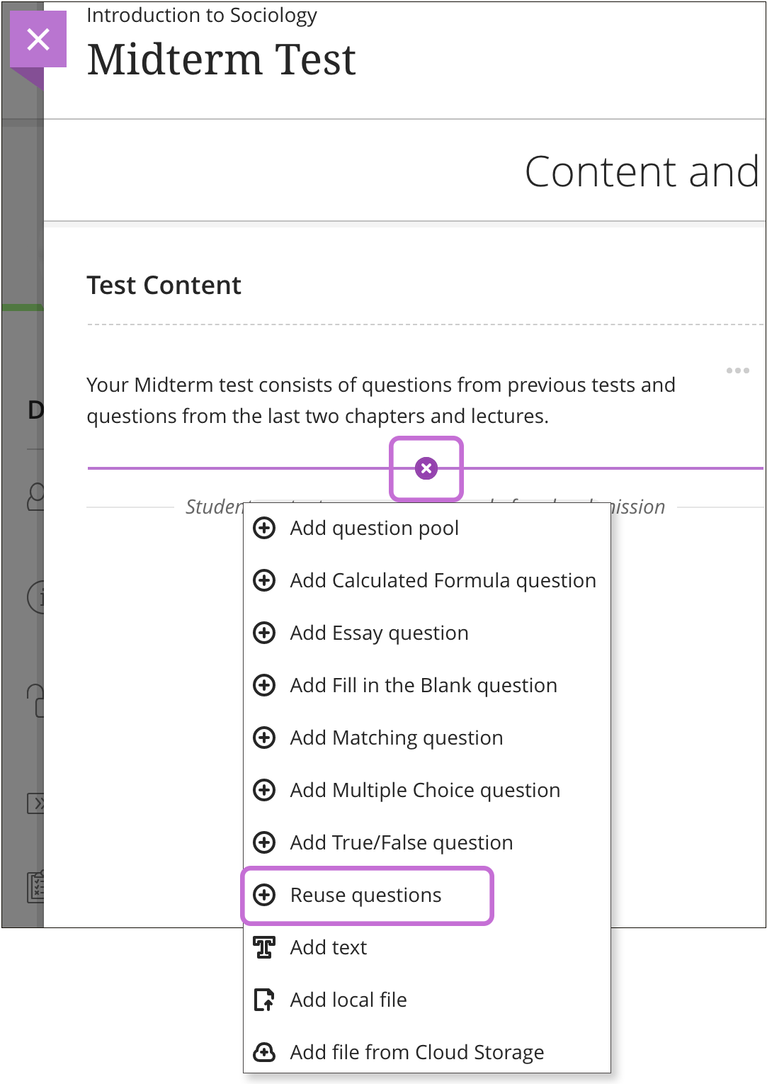Image resolution: width=767 pixels, height=1084 pixels.
Task: Choose Add True/False question
Action: coord(401,842)
